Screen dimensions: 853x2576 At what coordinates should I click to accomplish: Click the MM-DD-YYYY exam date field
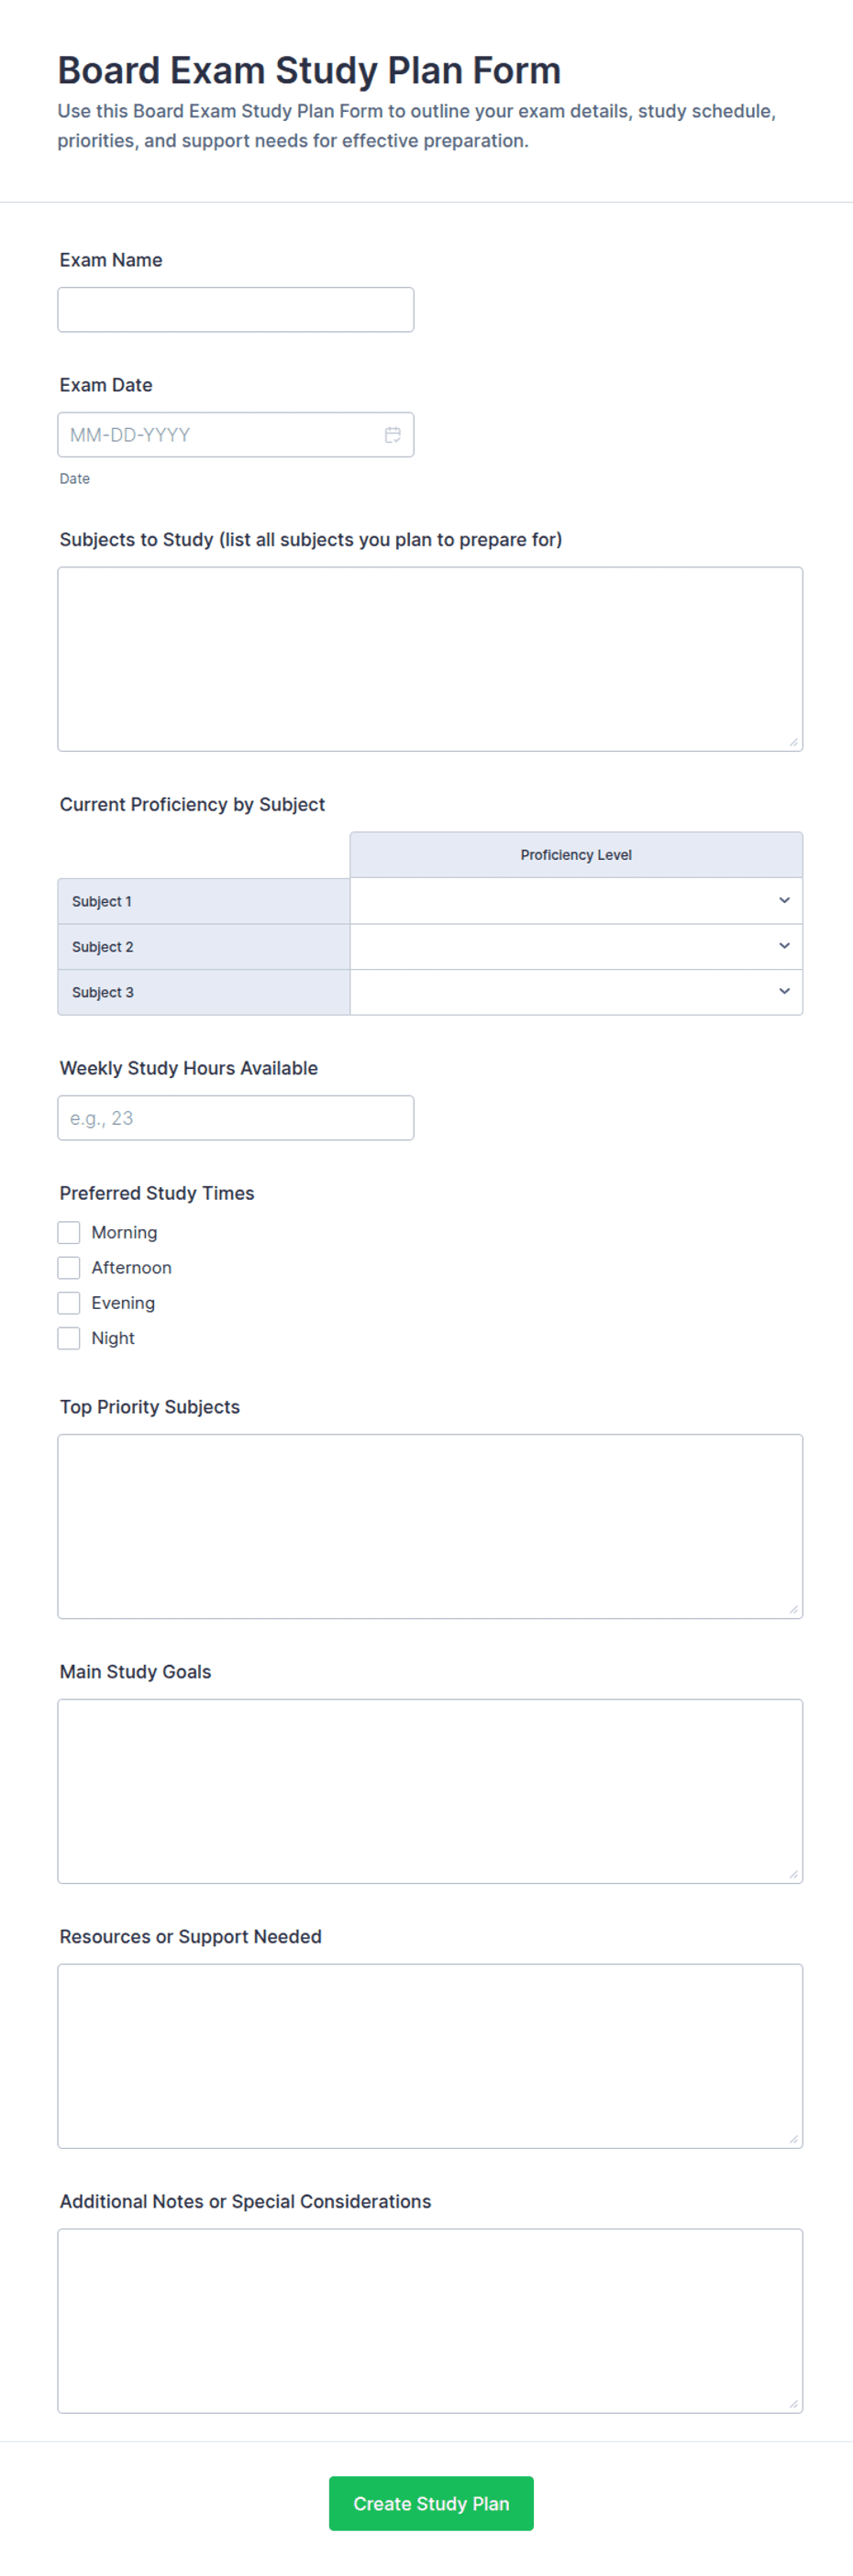[236, 435]
